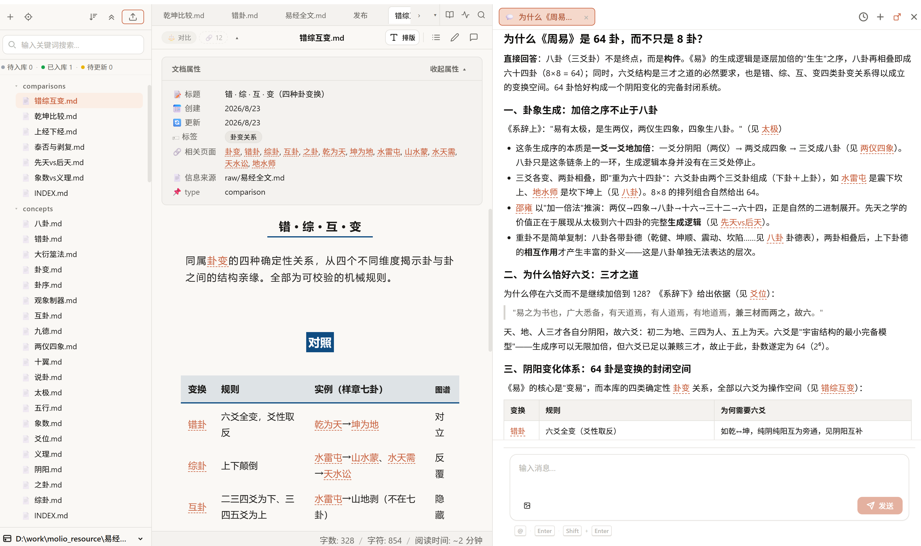The height and width of the screenshot is (546, 921).
Task: Show the outline list icon
Action: [436, 38]
